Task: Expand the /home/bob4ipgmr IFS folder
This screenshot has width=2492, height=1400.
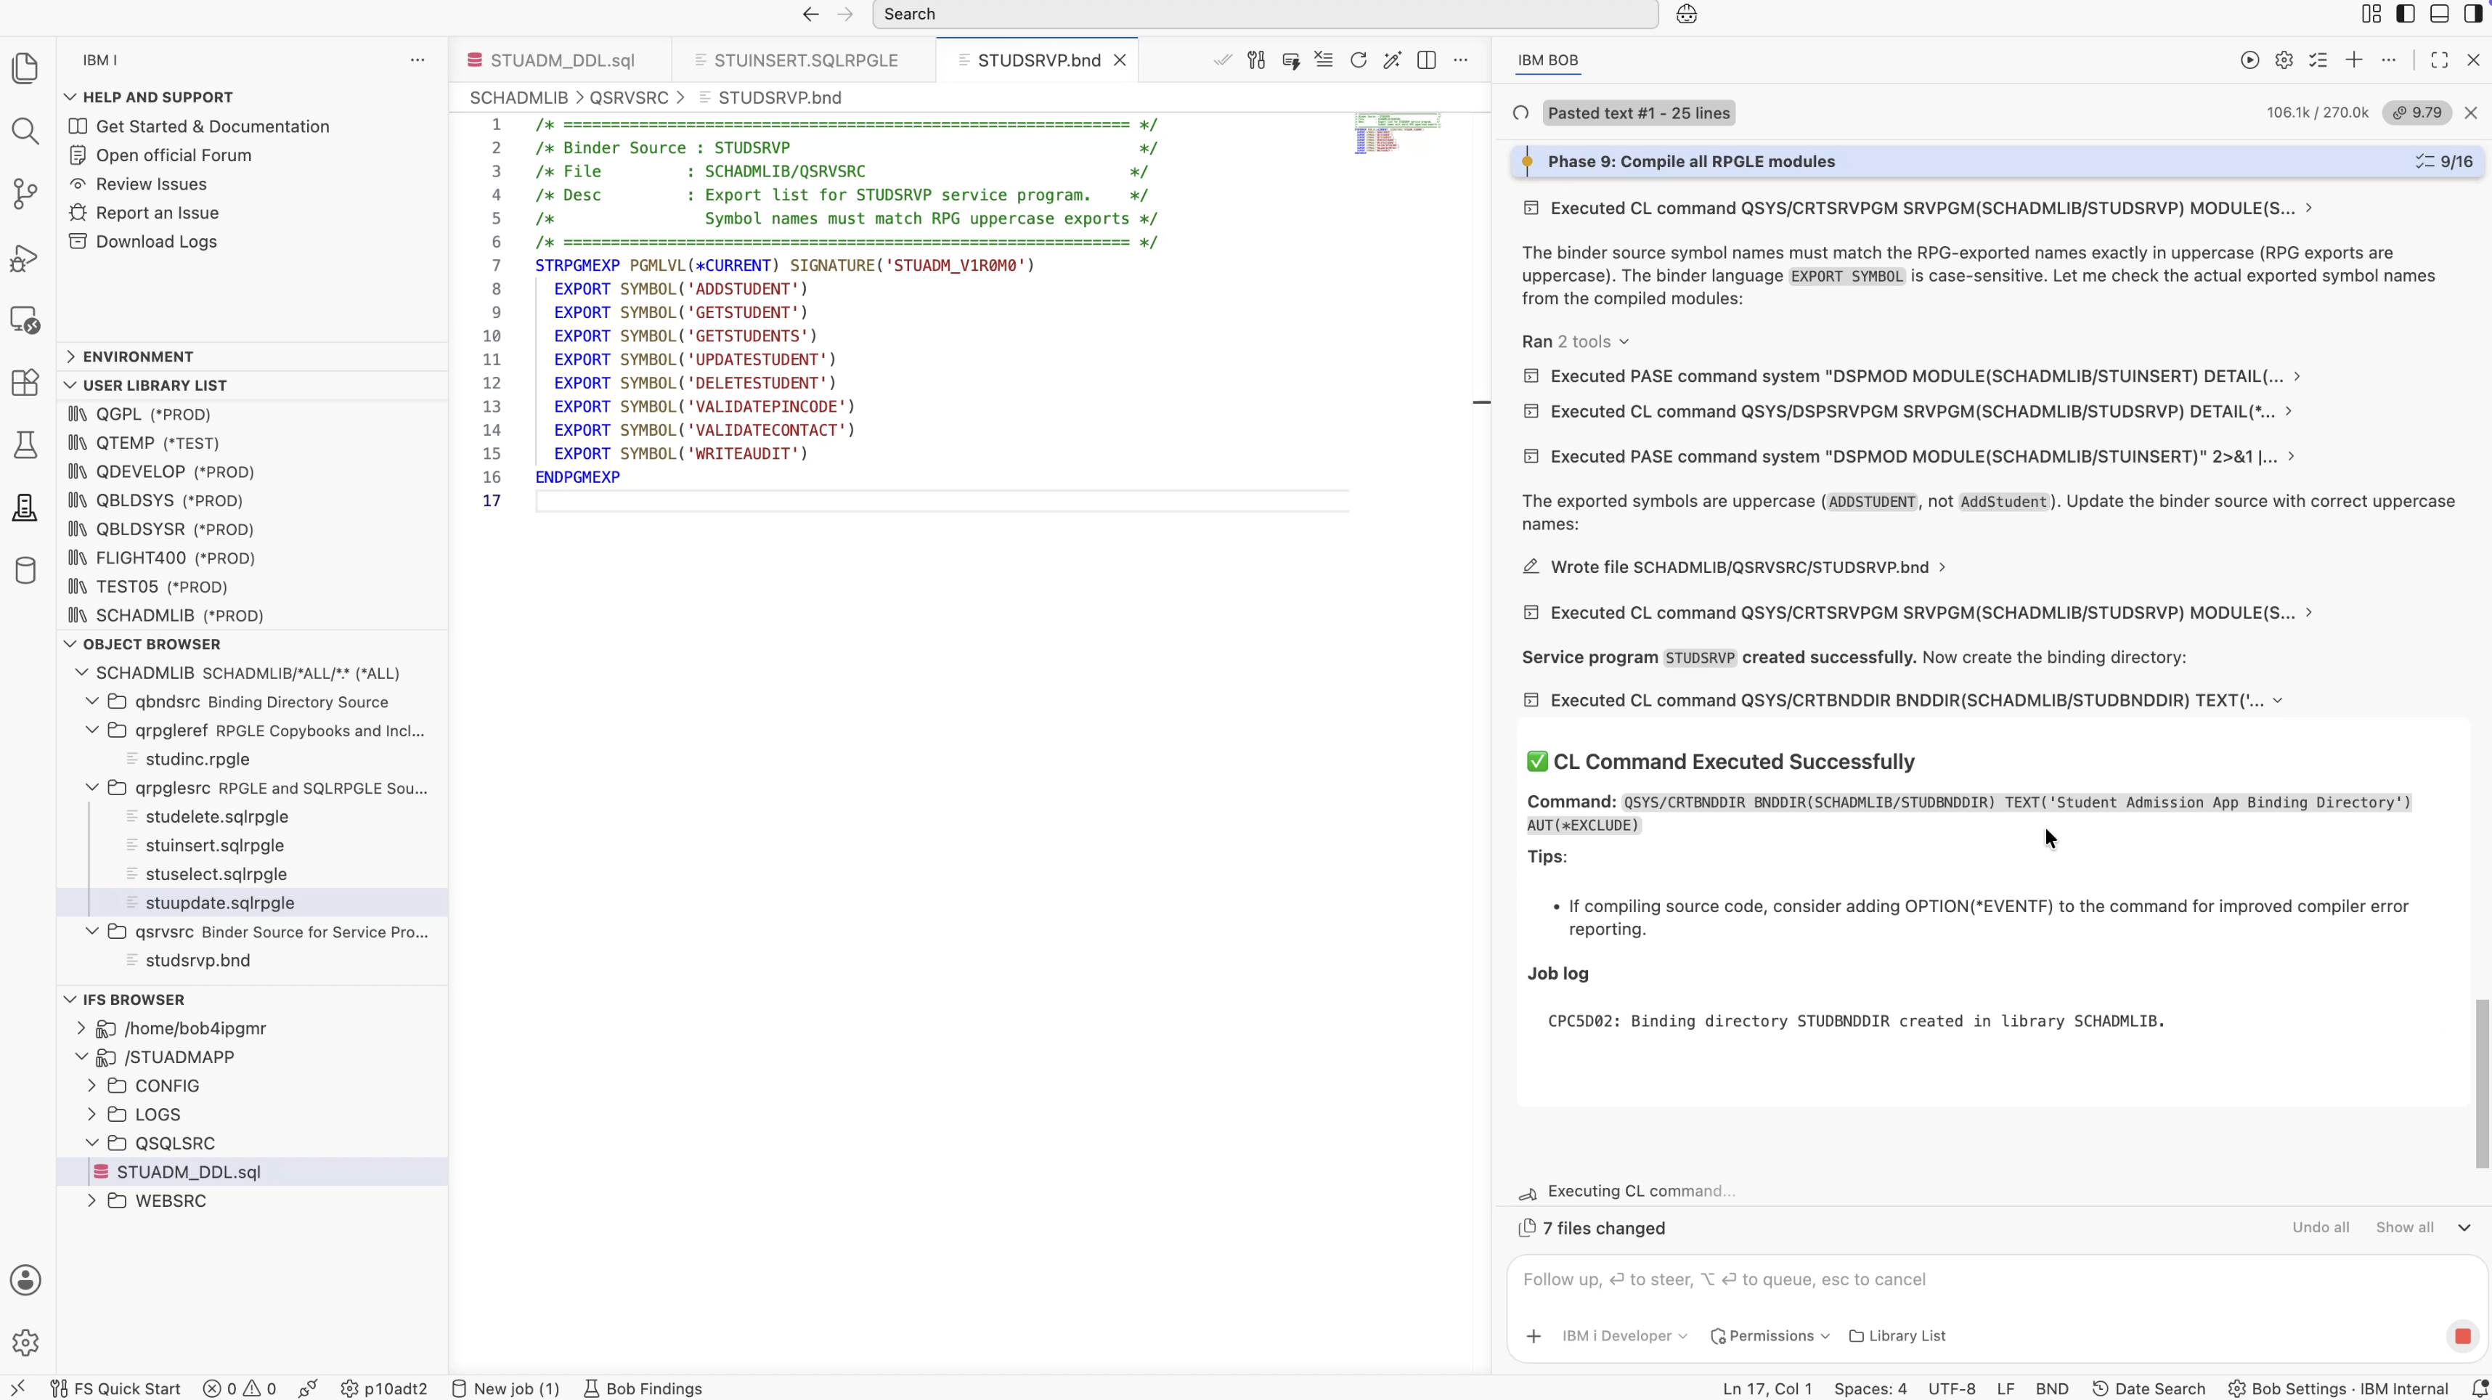Action: point(81,1028)
